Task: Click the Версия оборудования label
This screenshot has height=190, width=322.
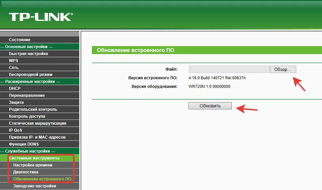Action: click(x=155, y=86)
